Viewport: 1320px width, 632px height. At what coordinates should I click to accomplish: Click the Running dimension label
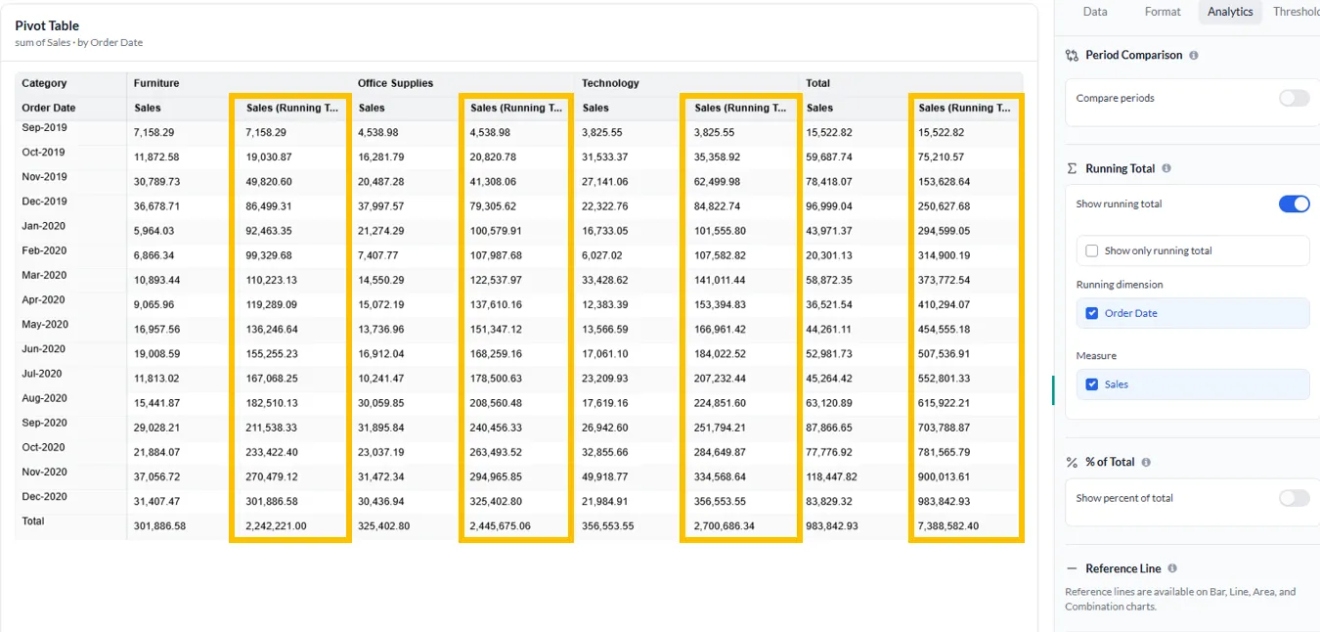pyautogui.click(x=1120, y=285)
